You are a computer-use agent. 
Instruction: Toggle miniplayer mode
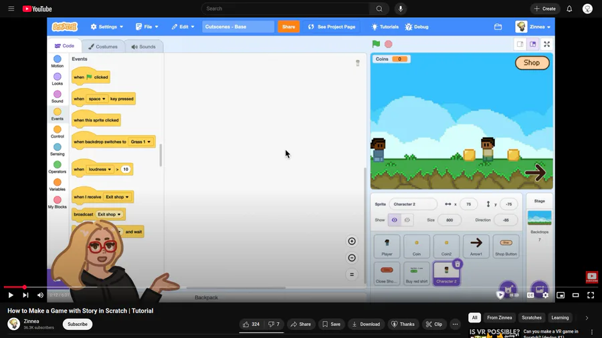click(x=561, y=295)
